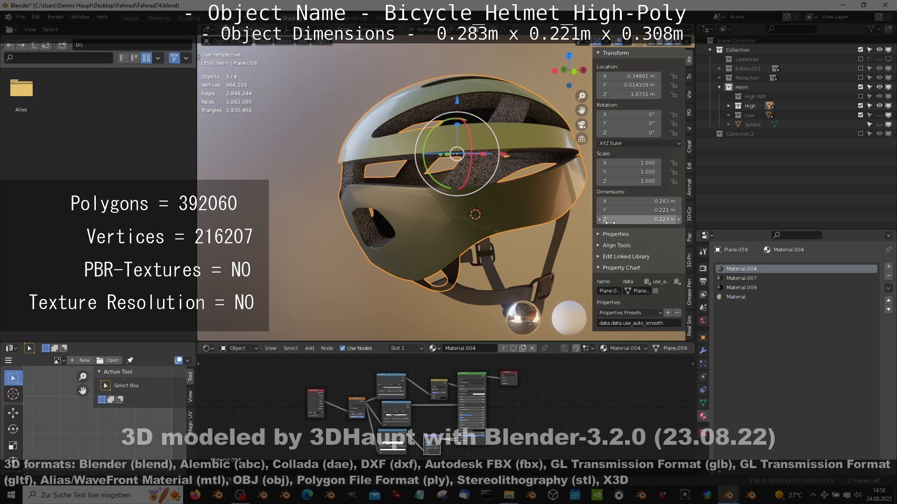Open the Physics properties tab icon

point(703,377)
